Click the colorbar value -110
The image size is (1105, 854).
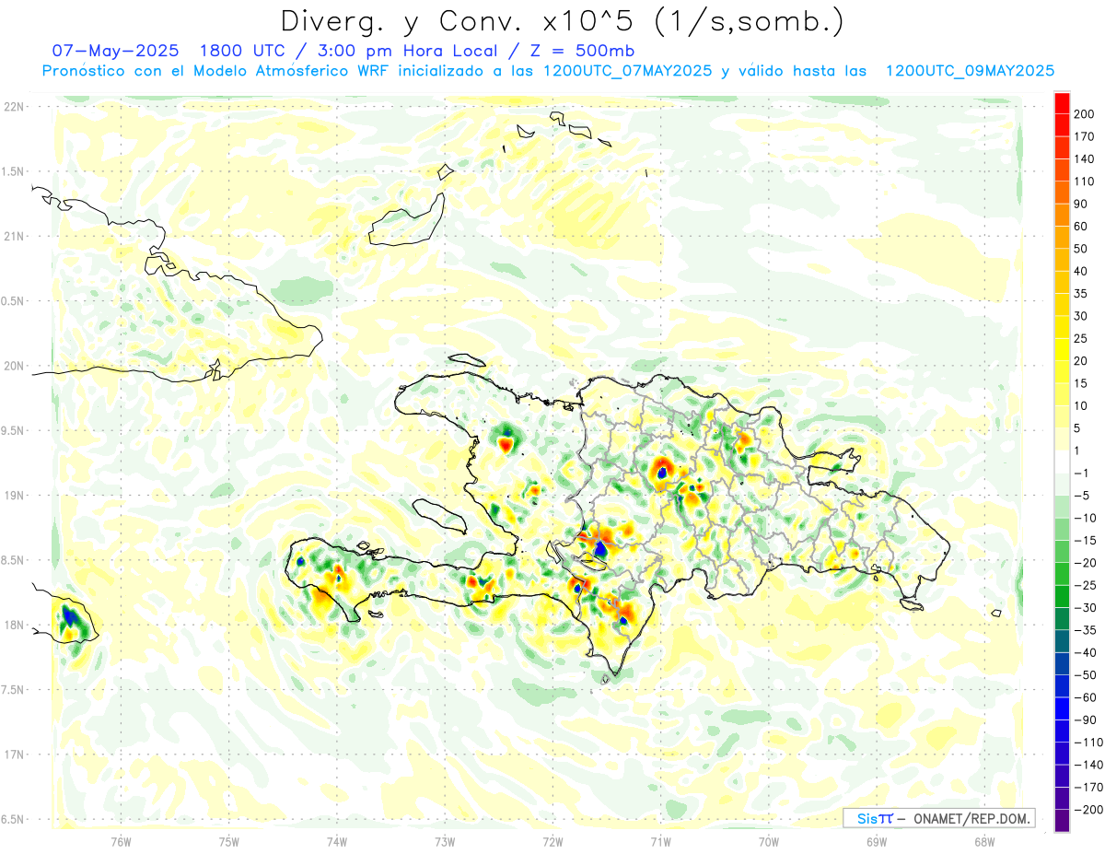click(1087, 743)
